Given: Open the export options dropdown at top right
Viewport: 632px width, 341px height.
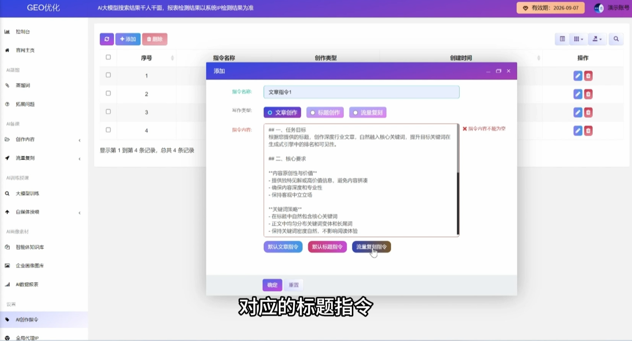Looking at the screenshot, I should pyautogui.click(x=597, y=39).
